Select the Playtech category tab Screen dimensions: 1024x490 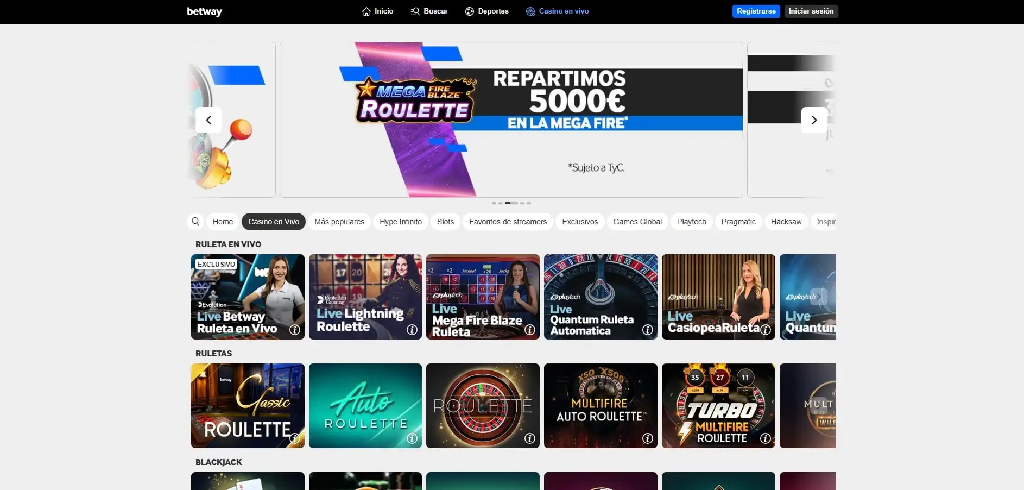pyautogui.click(x=691, y=222)
